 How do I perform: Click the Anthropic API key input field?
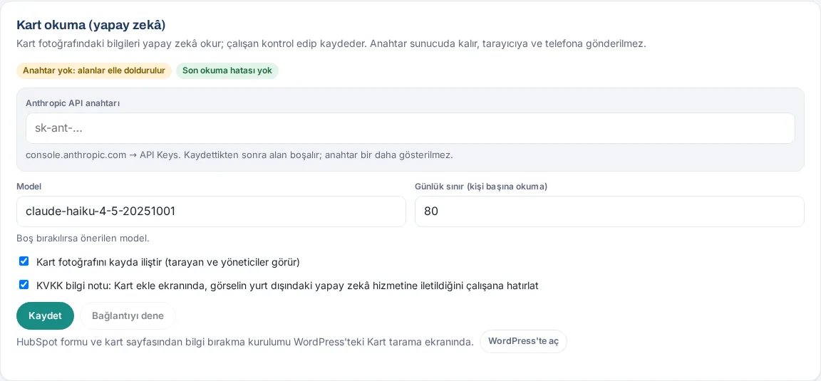410,128
